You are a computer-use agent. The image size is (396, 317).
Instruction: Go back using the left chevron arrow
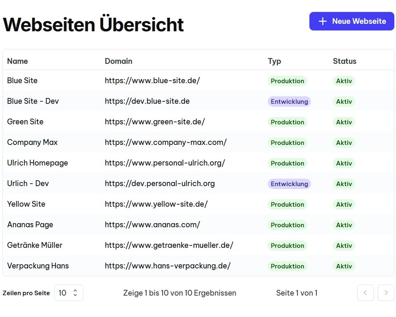[x=365, y=293]
